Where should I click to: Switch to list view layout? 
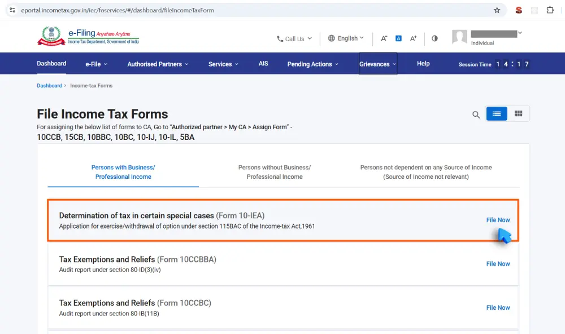[497, 114]
